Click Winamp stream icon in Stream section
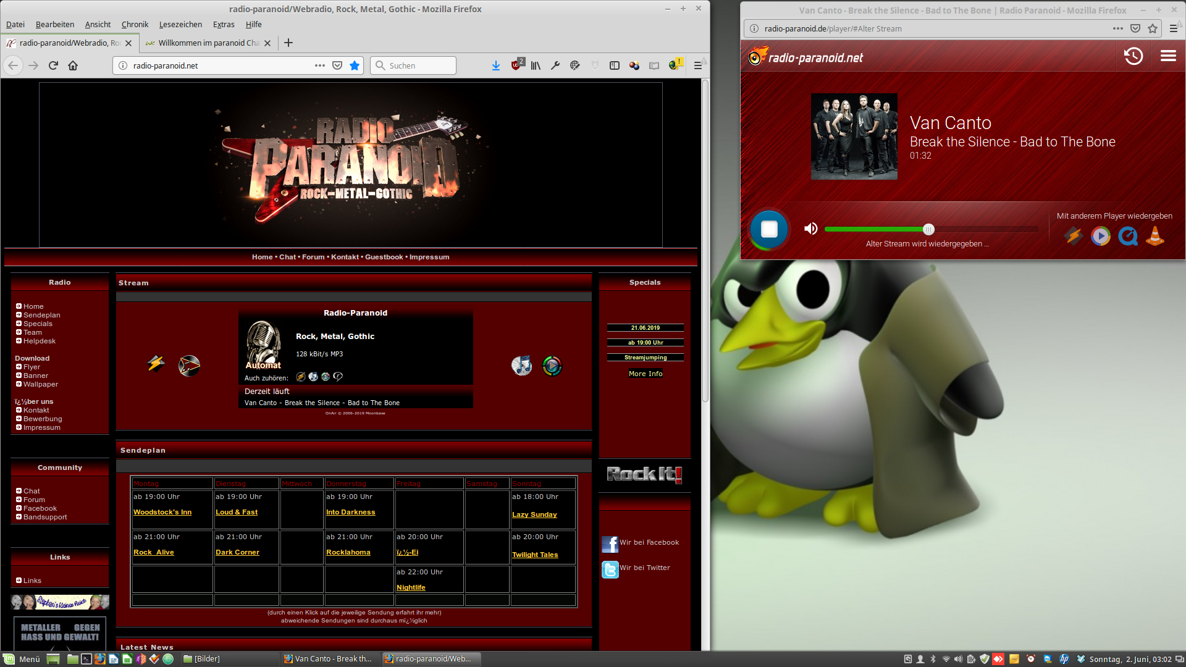1186x667 pixels. pyautogui.click(x=156, y=364)
